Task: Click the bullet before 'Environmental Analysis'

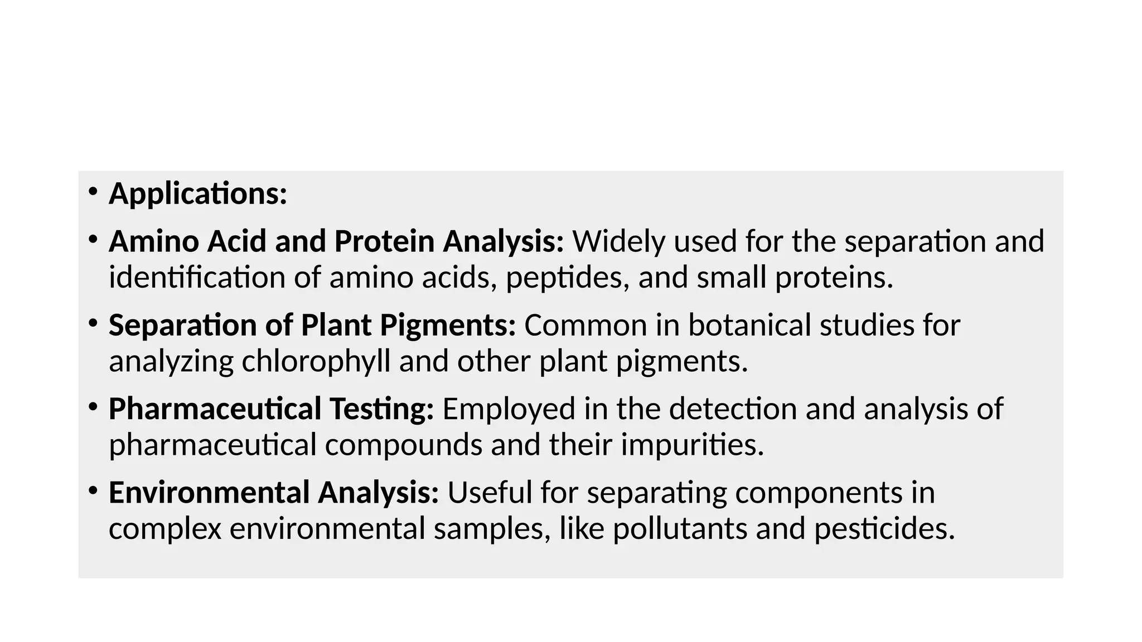Action: 93,491
